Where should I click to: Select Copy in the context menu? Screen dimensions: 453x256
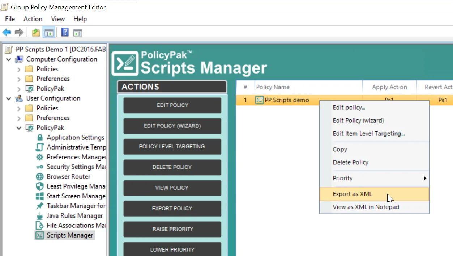tap(374, 150)
